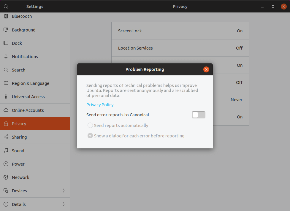This screenshot has width=290, height=211.
Task: Click the Bluetooth icon in sidebar
Action: 6,16
